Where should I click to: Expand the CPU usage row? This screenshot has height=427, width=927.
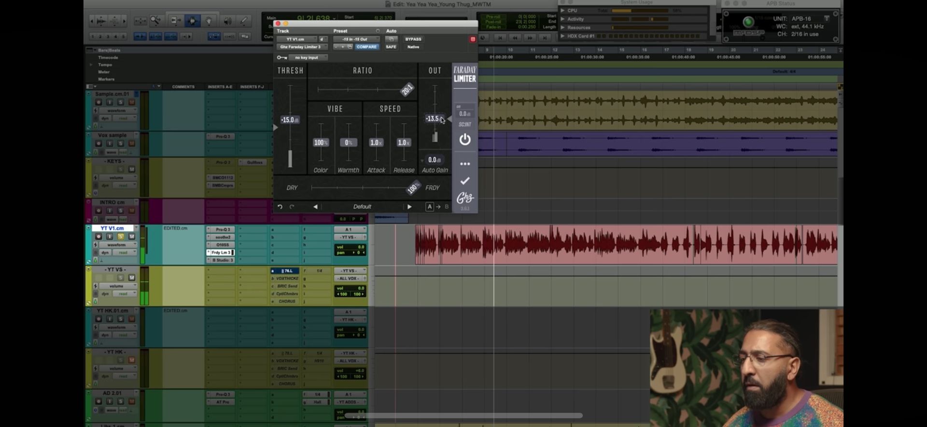[562, 10]
